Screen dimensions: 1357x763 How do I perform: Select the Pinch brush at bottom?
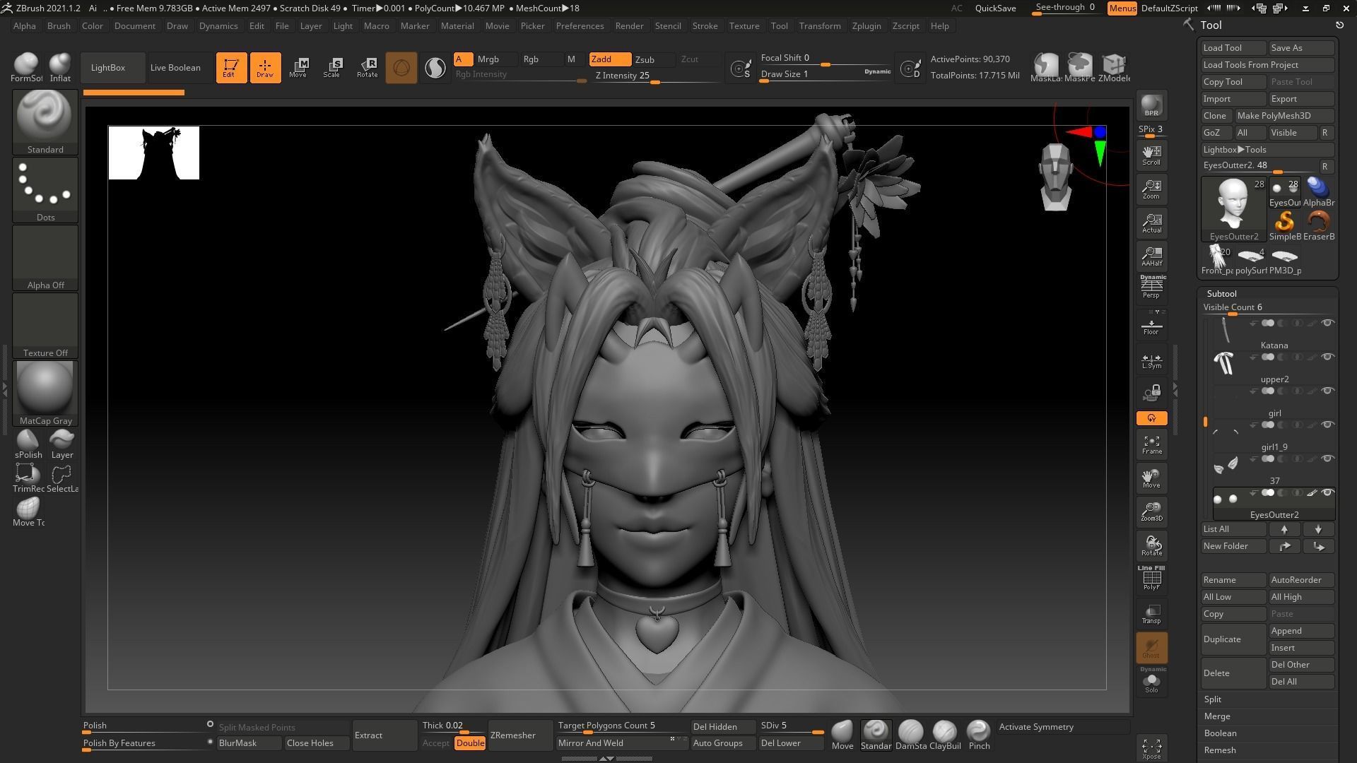tap(978, 735)
